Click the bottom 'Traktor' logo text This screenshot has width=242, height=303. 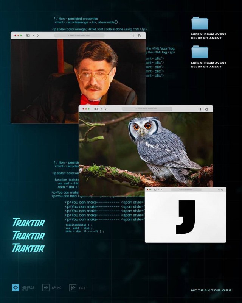[x=28, y=248]
